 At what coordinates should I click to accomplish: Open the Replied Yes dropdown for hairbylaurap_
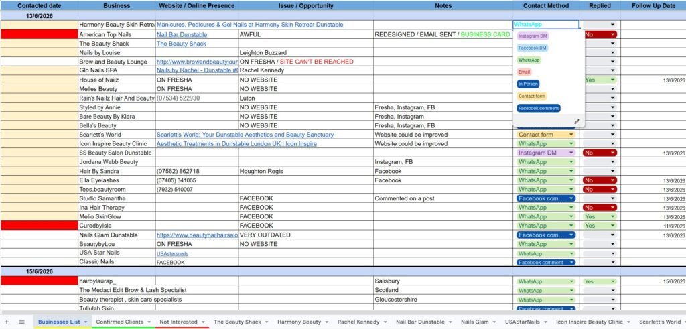[x=600, y=281]
